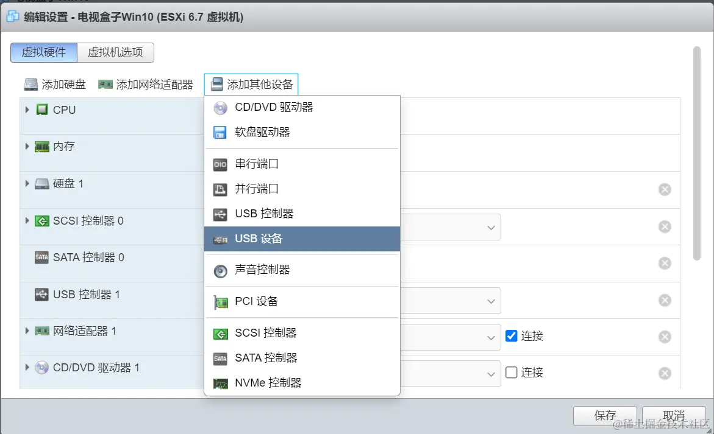This screenshot has height=434, width=714.
Task: Expand the 内存 memory row
Action: point(27,146)
